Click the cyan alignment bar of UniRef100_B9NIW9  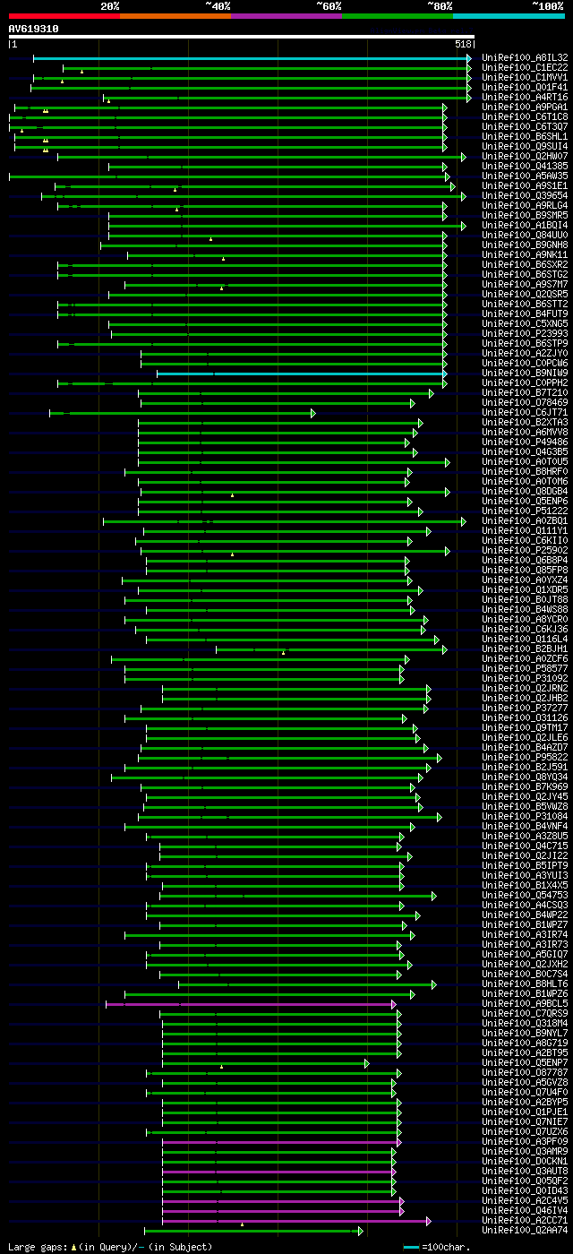tap(301, 374)
